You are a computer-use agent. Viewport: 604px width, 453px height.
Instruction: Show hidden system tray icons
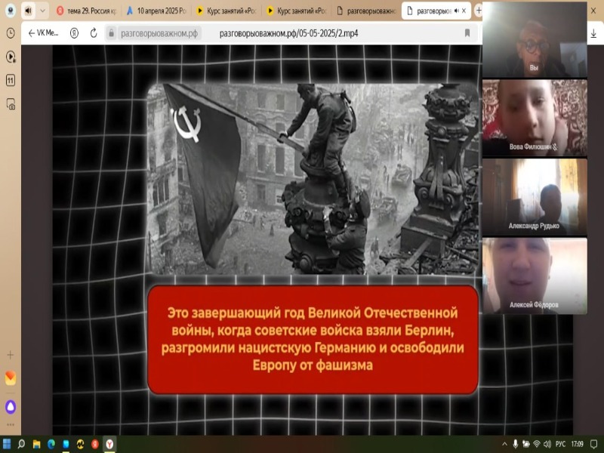pos(504,444)
